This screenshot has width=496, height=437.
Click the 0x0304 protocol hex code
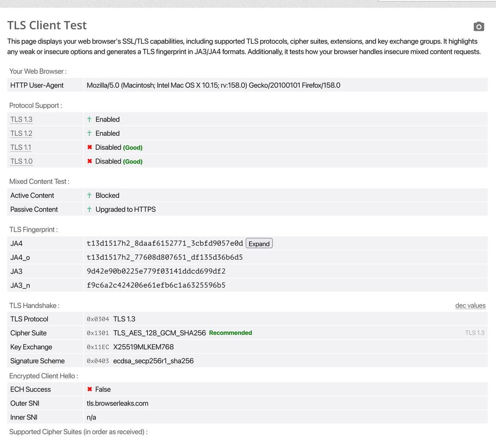click(98, 319)
